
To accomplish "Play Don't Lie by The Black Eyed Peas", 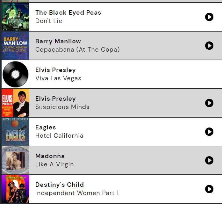I will (209, 17).
